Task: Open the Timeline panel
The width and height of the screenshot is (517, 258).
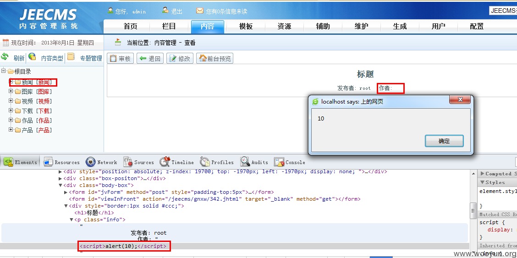Action: [x=176, y=162]
